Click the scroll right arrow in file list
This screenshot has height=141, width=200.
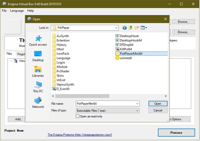pos(165,96)
